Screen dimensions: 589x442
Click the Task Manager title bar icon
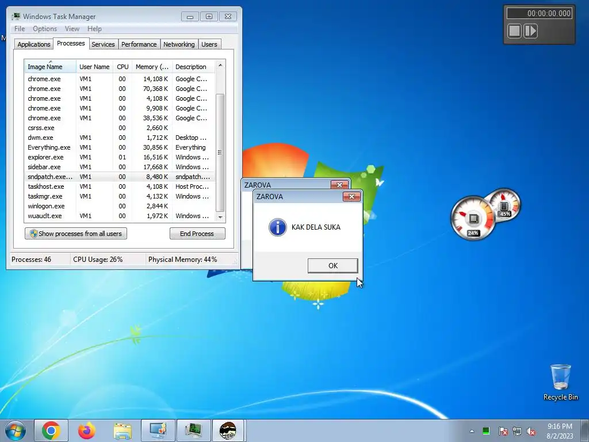coord(16,16)
